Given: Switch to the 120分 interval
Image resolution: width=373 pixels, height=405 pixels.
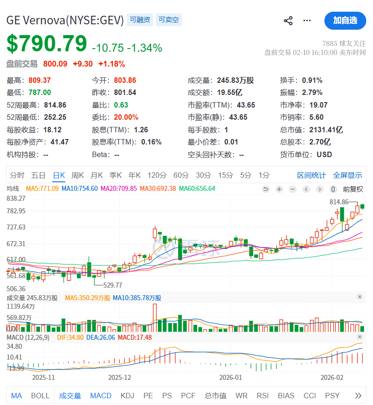Looking at the screenshot, I should pos(157,175).
